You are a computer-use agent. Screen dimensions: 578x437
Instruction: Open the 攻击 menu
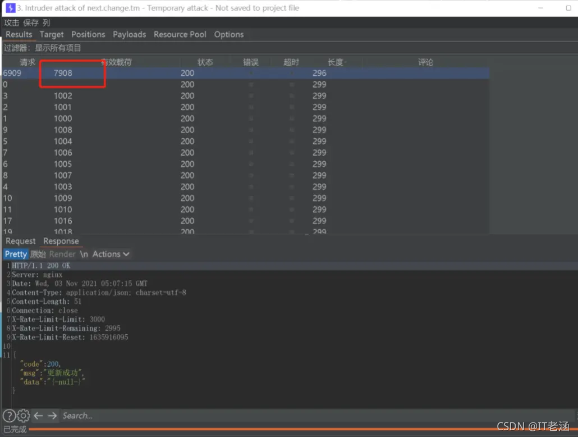(x=11, y=22)
